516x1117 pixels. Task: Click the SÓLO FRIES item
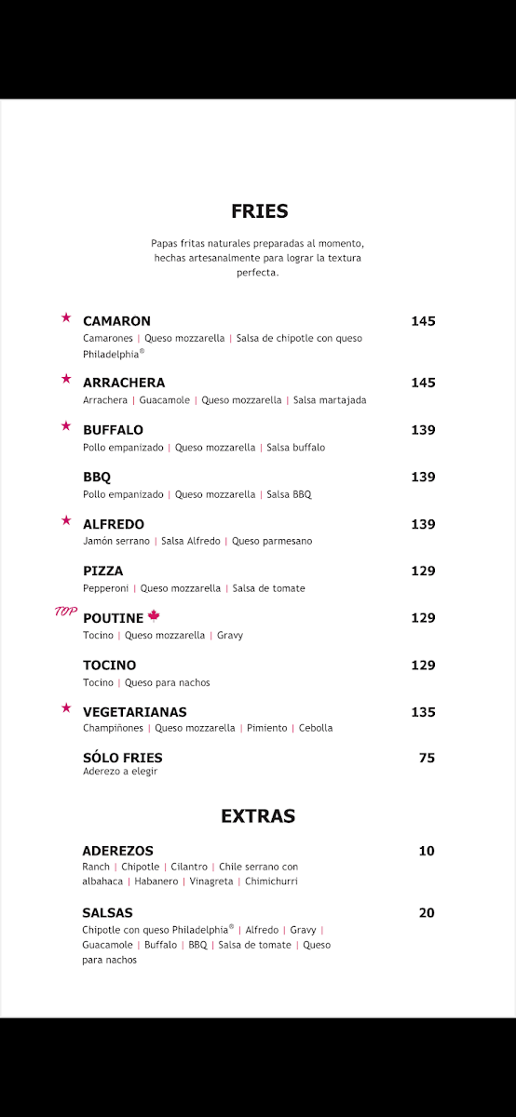tap(123, 758)
